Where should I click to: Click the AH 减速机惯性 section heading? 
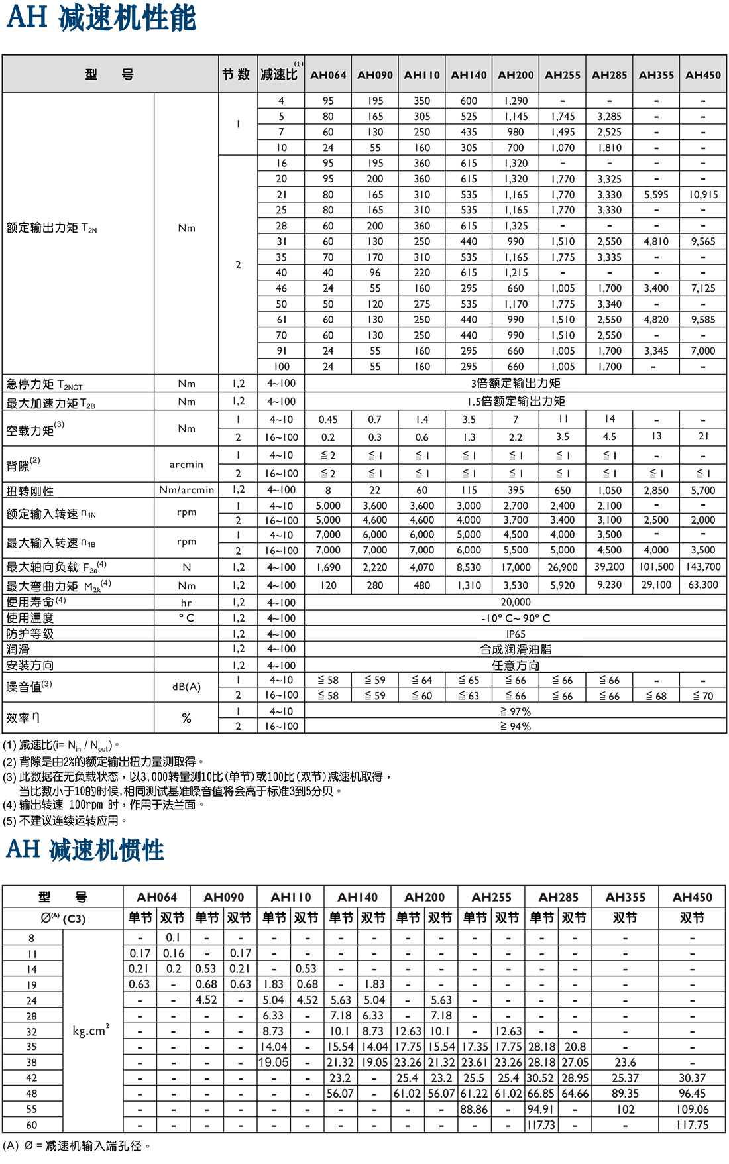coord(85,850)
